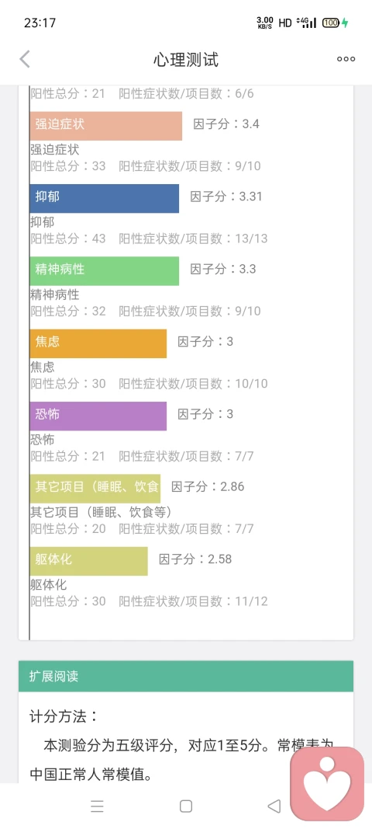Screen dimensions: 372x829
Task: Select the green 精神病性 bar
Action: coord(105,270)
